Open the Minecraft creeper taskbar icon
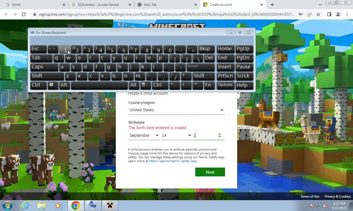Viewport: 353px width, 211px height. 110,206
